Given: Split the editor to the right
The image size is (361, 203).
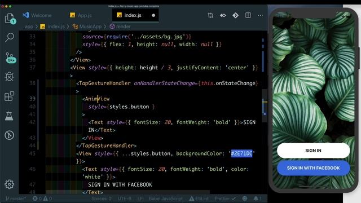Looking at the screenshot, I should tap(248, 15).
